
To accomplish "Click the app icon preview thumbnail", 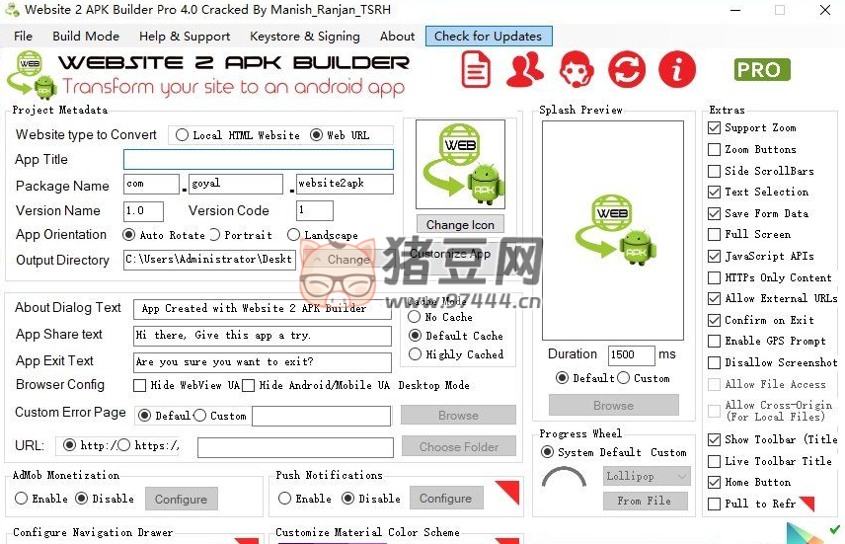I will (x=460, y=165).
